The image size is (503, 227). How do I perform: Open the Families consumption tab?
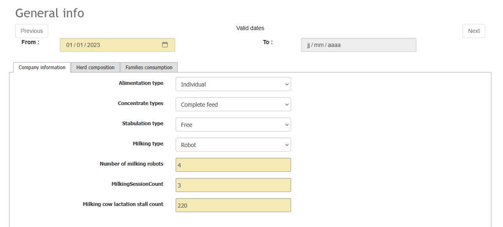[x=149, y=68]
